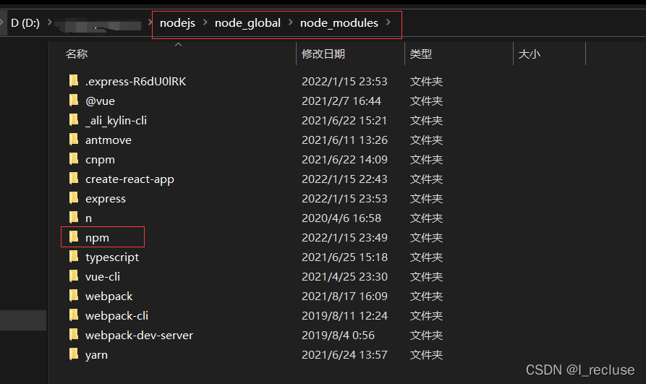Viewport: 646px width, 384px height.
Task: Expand the chevron after node_modules breadcrumb
Action: click(x=388, y=22)
